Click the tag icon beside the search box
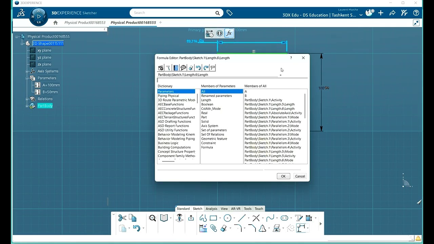This screenshot has width=434, height=244. click(x=230, y=13)
